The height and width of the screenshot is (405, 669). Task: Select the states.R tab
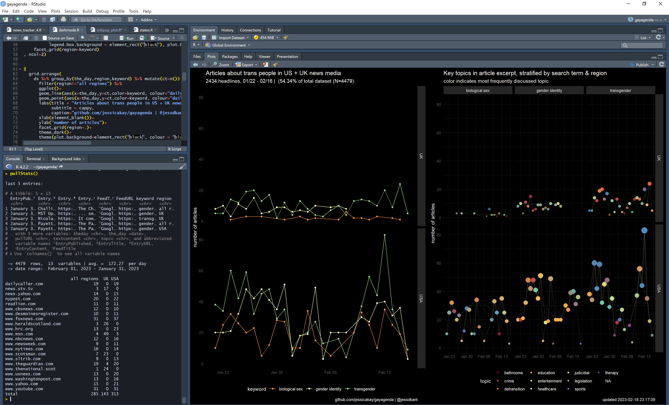146,30
